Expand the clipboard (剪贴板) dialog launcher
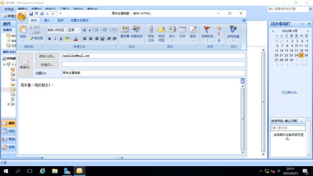This screenshot has height=176, width=313. (43, 46)
